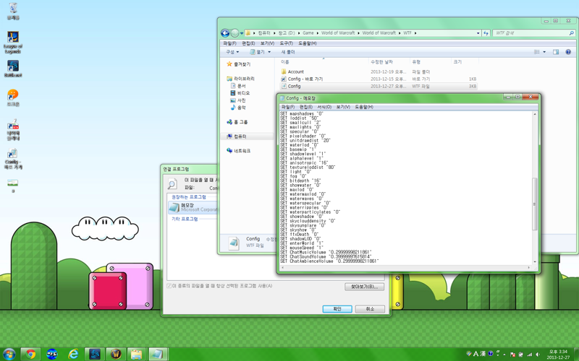
Task: Click the 새 폴더 (New folder) button
Action: click(x=288, y=52)
